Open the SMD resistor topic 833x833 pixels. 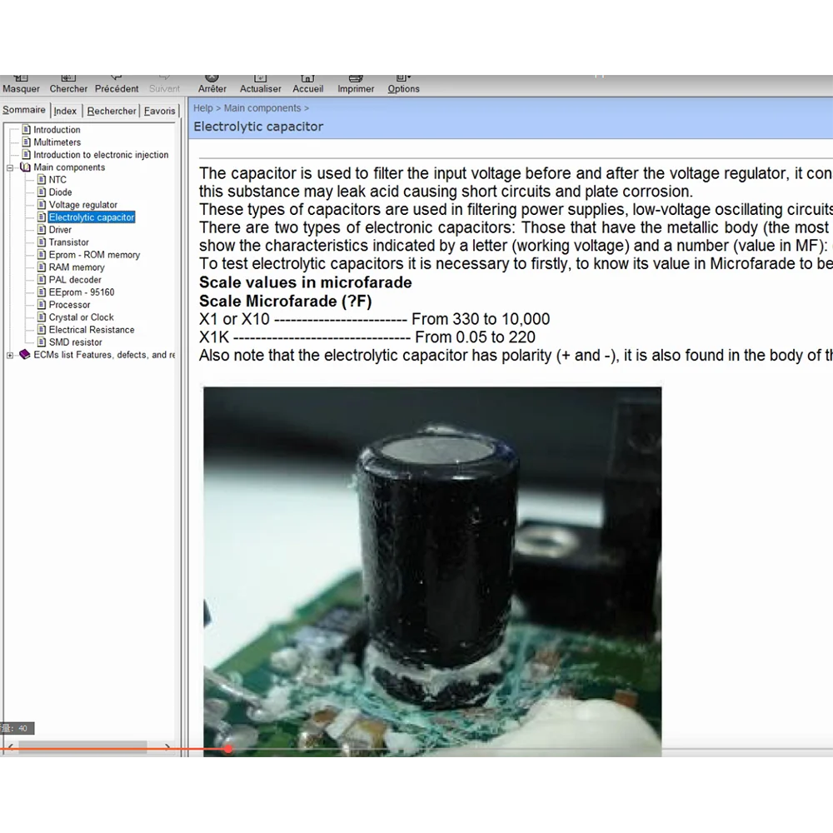(75, 342)
